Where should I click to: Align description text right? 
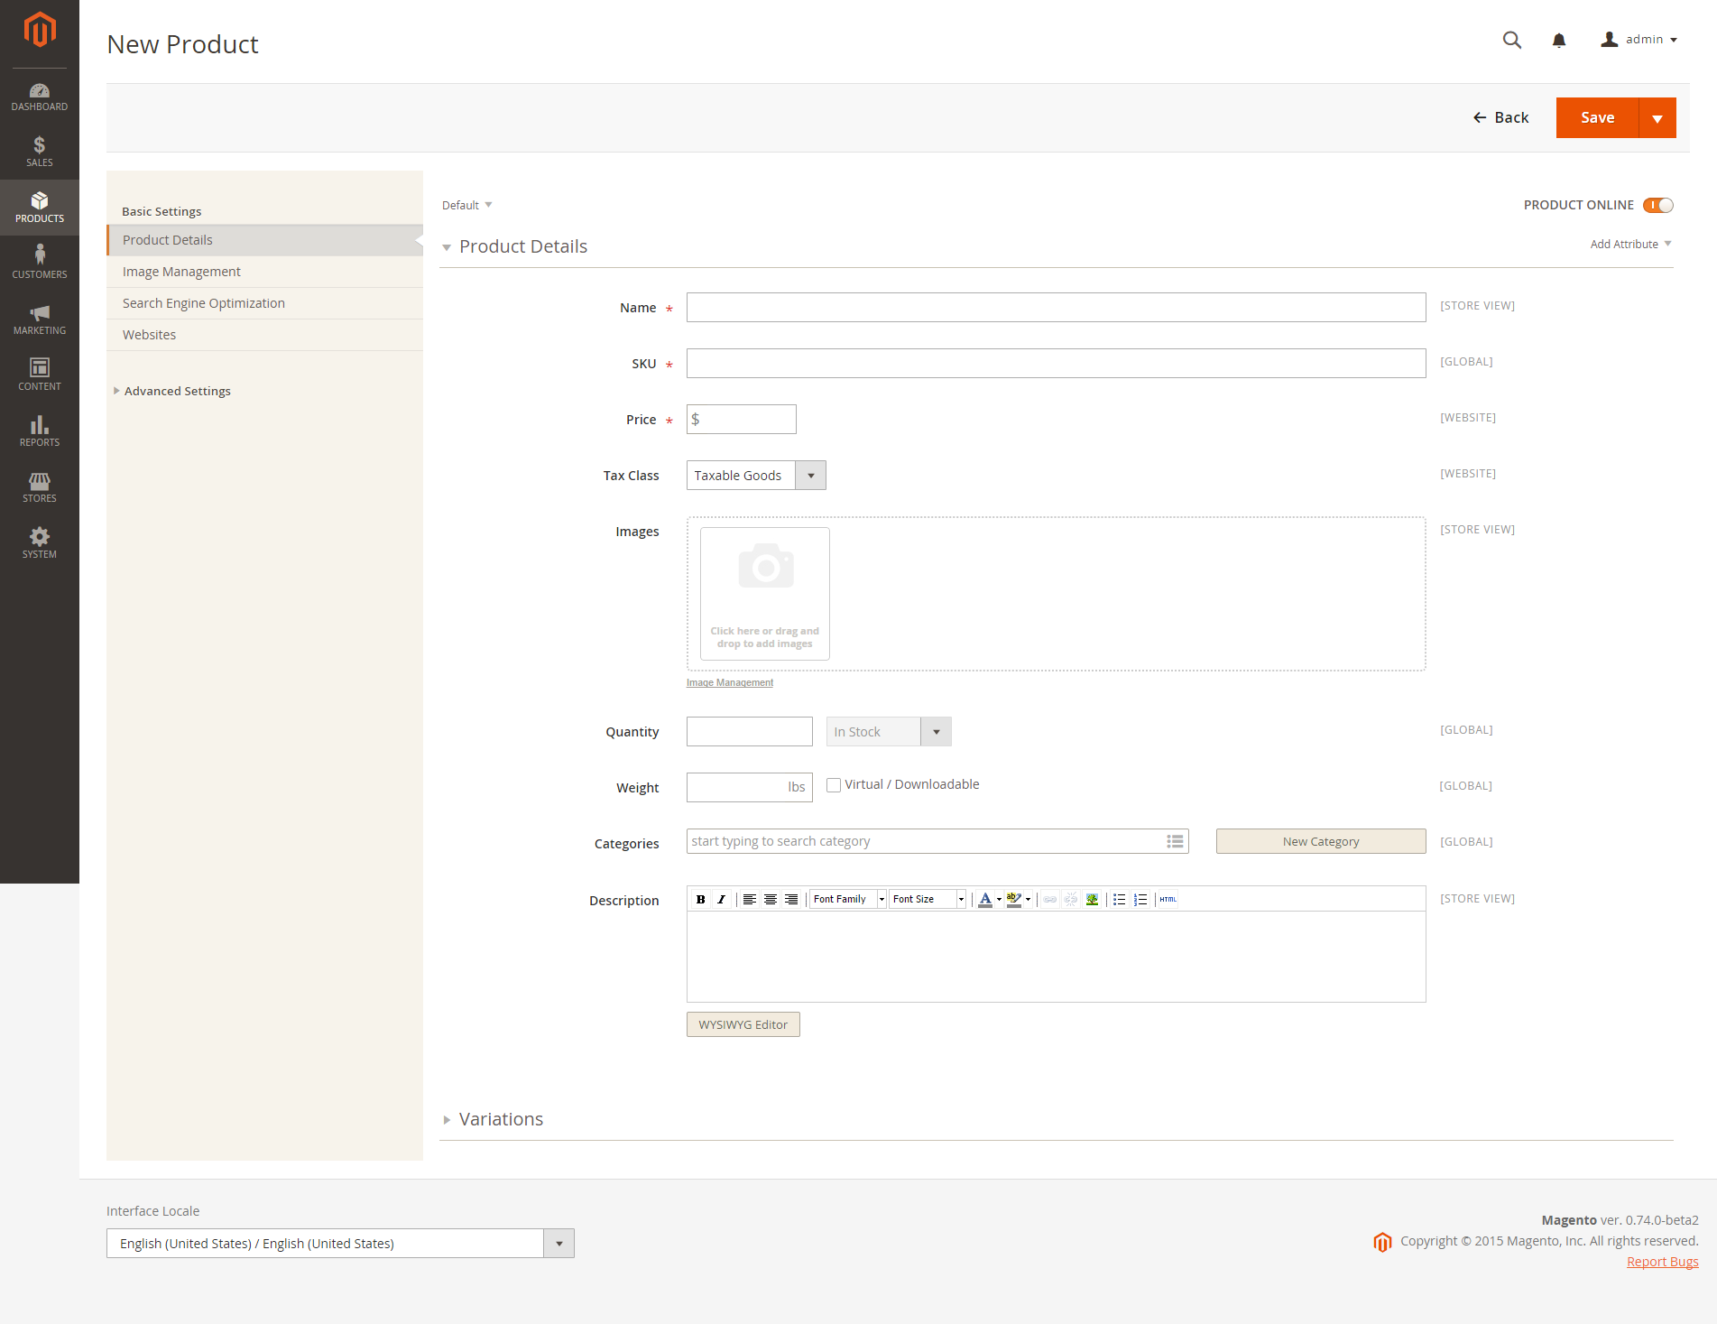pyautogui.click(x=791, y=899)
